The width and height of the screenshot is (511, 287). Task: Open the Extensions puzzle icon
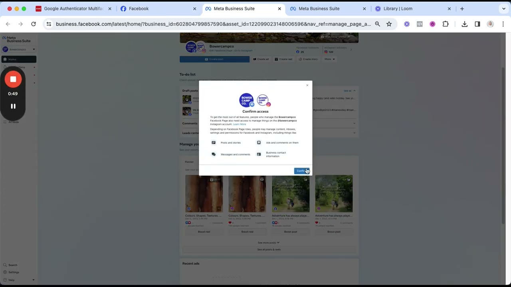point(446,24)
